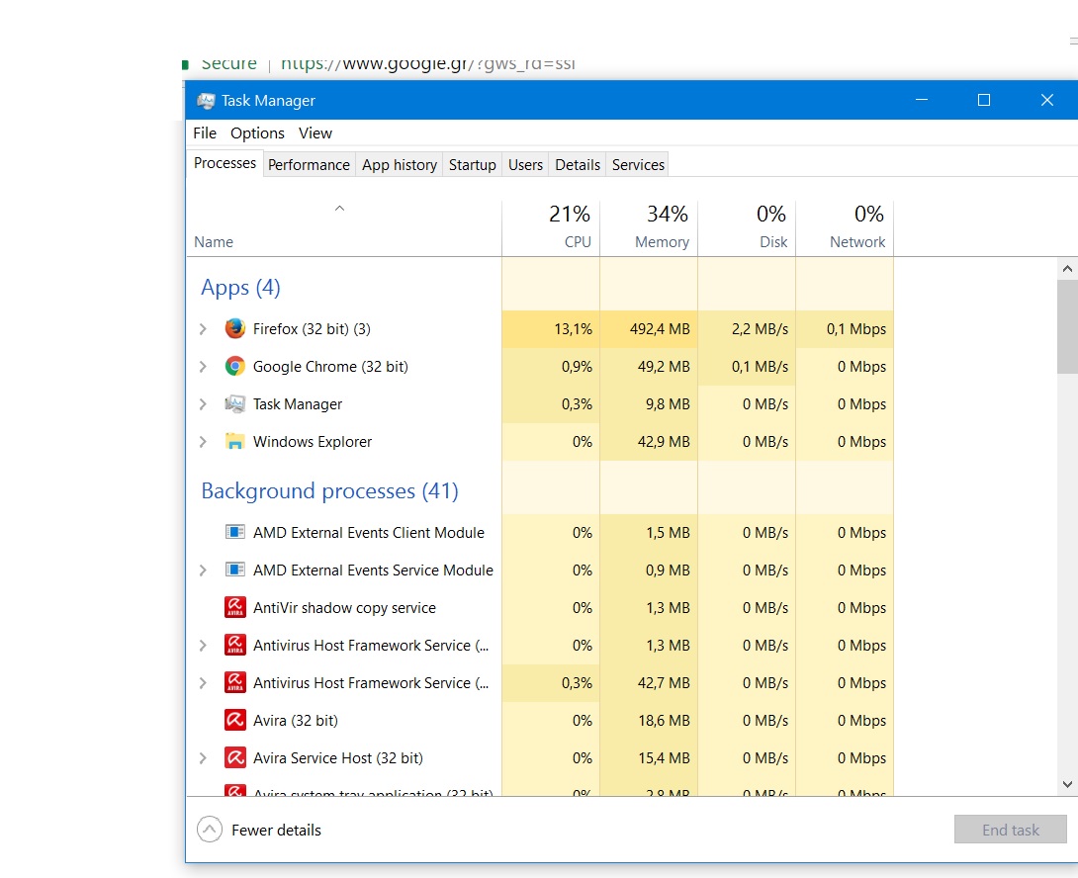Viewport: 1078px width, 878px height.
Task: Click the Apps (4) group heading
Action: click(240, 288)
